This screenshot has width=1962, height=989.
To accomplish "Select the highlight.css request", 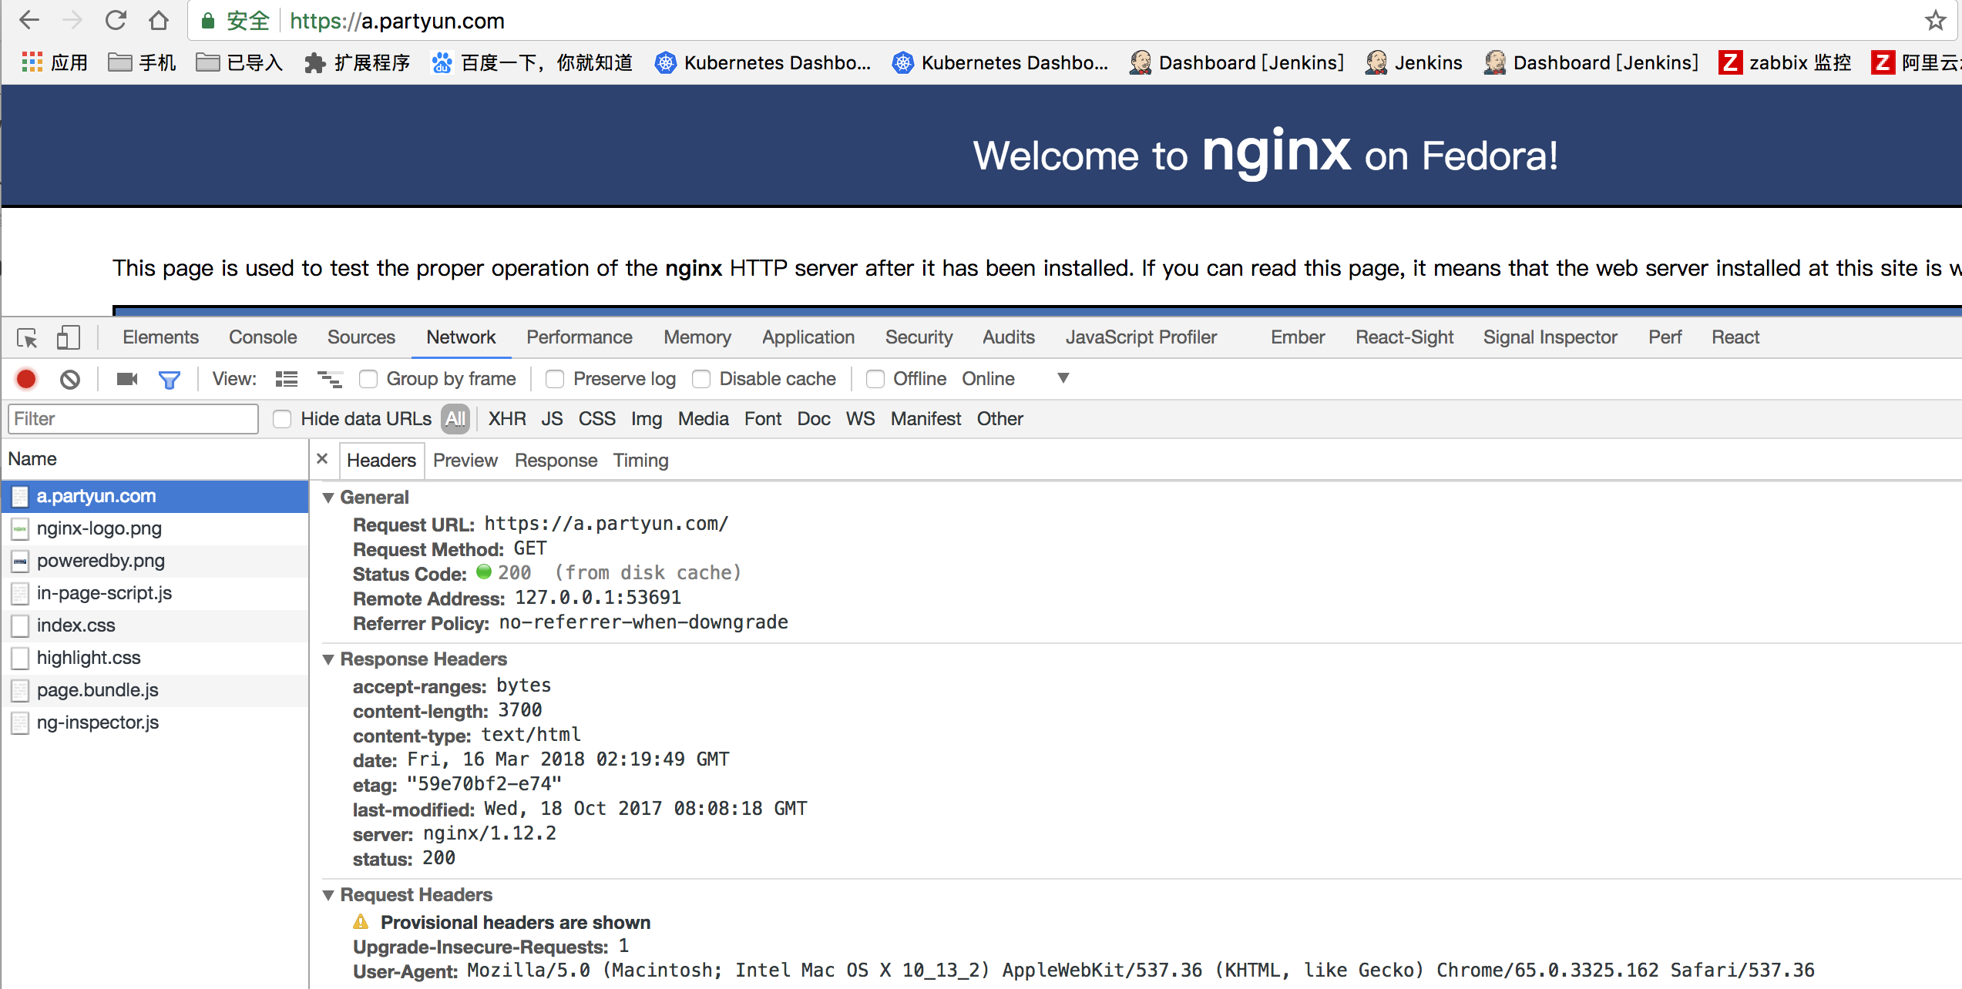I will point(155,658).
